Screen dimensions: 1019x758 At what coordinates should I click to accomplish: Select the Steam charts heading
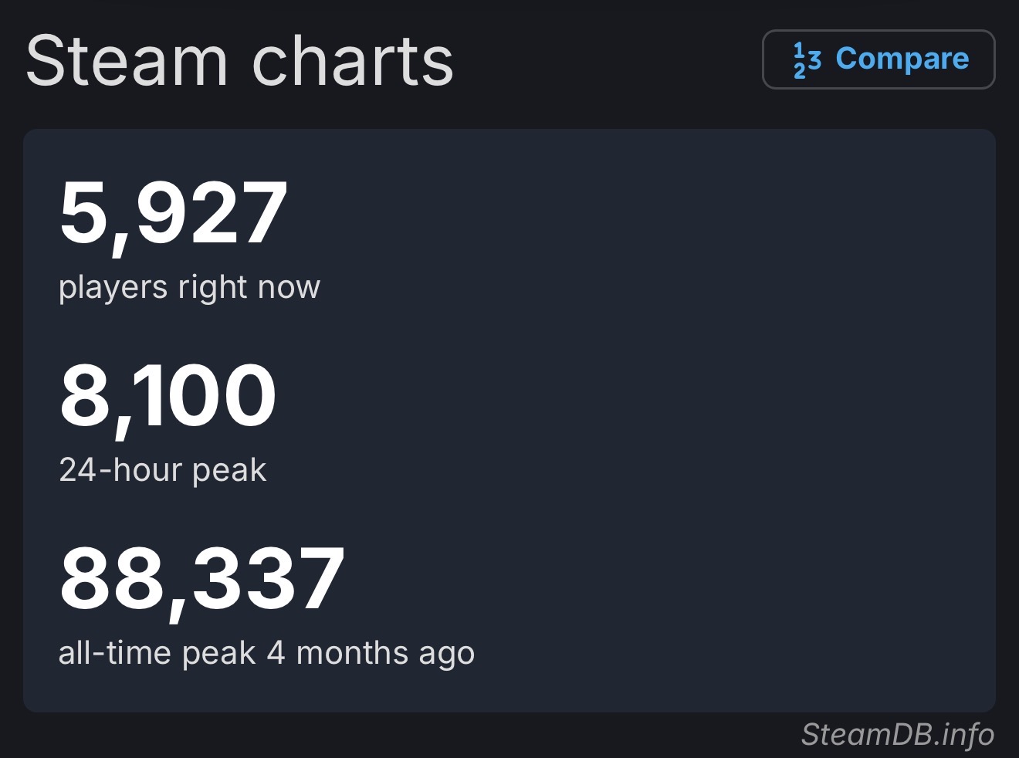point(239,61)
